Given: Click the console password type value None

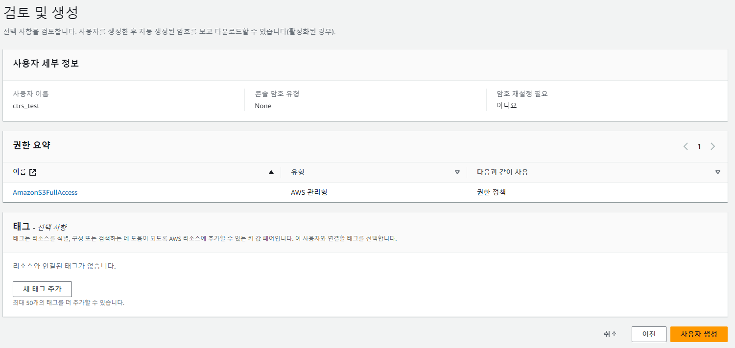Looking at the screenshot, I should click(263, 106).
